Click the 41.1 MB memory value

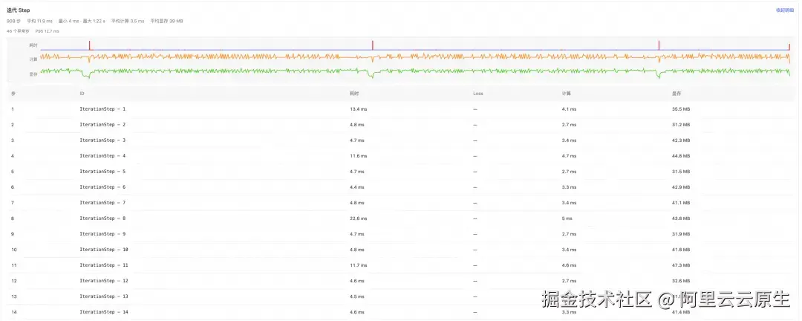click(x=681, y=203)
